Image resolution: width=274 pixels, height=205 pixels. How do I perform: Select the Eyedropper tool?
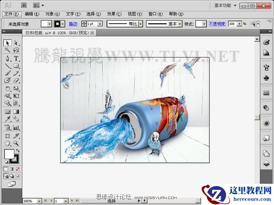click(x=7, y=119)
